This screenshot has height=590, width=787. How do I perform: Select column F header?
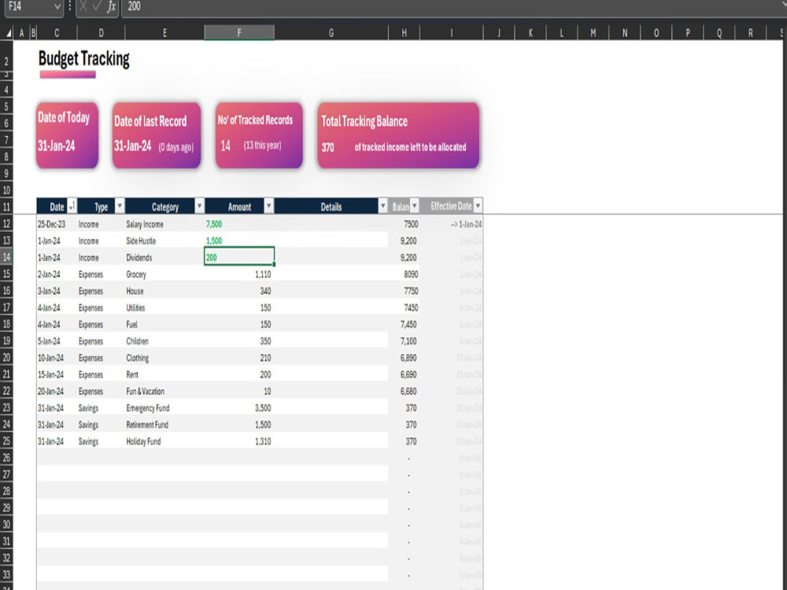point(239,32)
